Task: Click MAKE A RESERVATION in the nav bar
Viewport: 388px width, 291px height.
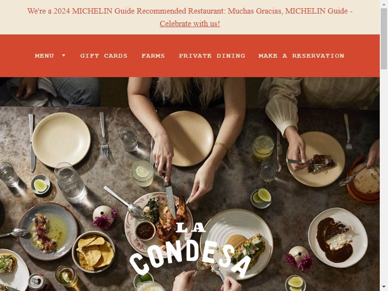Action: tap(301, 56)
